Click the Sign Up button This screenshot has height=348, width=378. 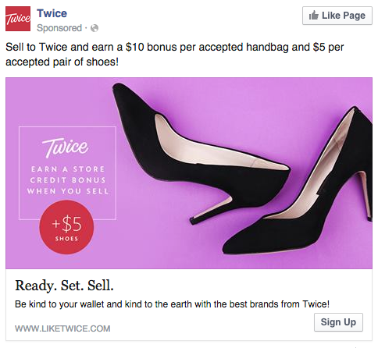338,322
